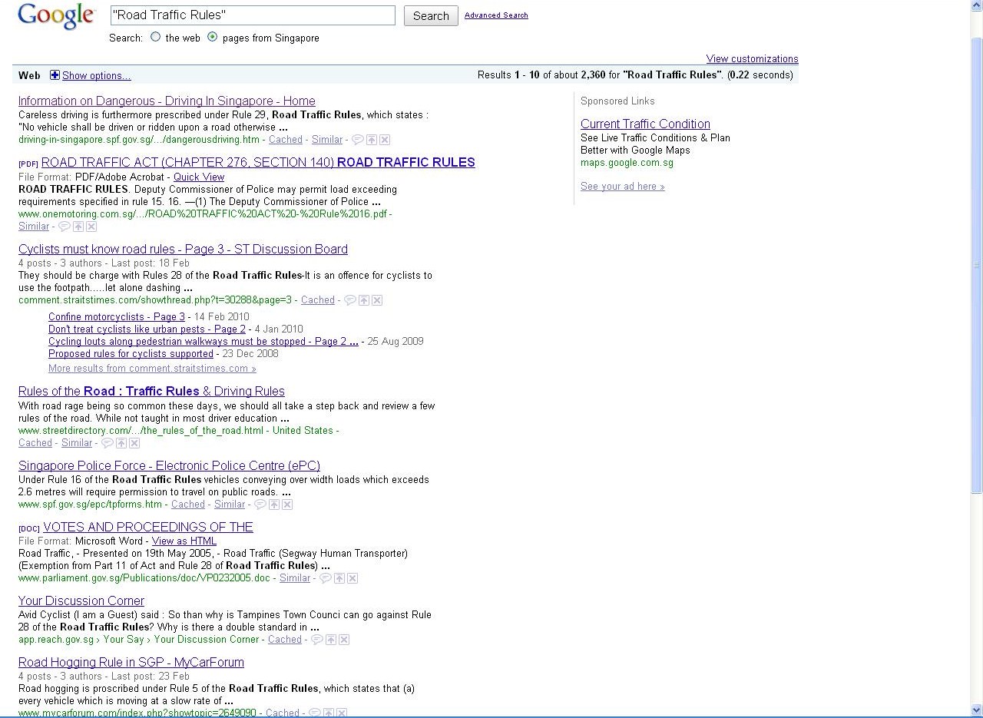Open the Confine motorcyclists - Page 3 sub-link
The height and width of the screenshot is (718, 983).
(117, 317)
